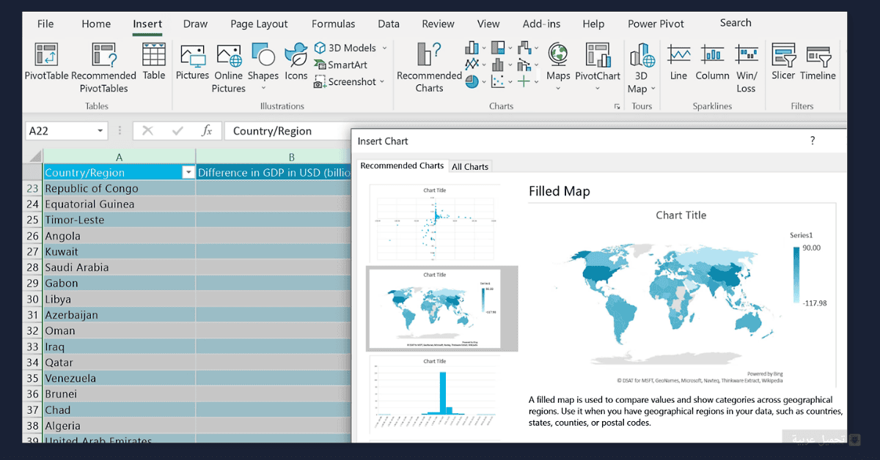Open the Screenshot tool
Viewport: 880px width, 460px height.
point(345,82)
